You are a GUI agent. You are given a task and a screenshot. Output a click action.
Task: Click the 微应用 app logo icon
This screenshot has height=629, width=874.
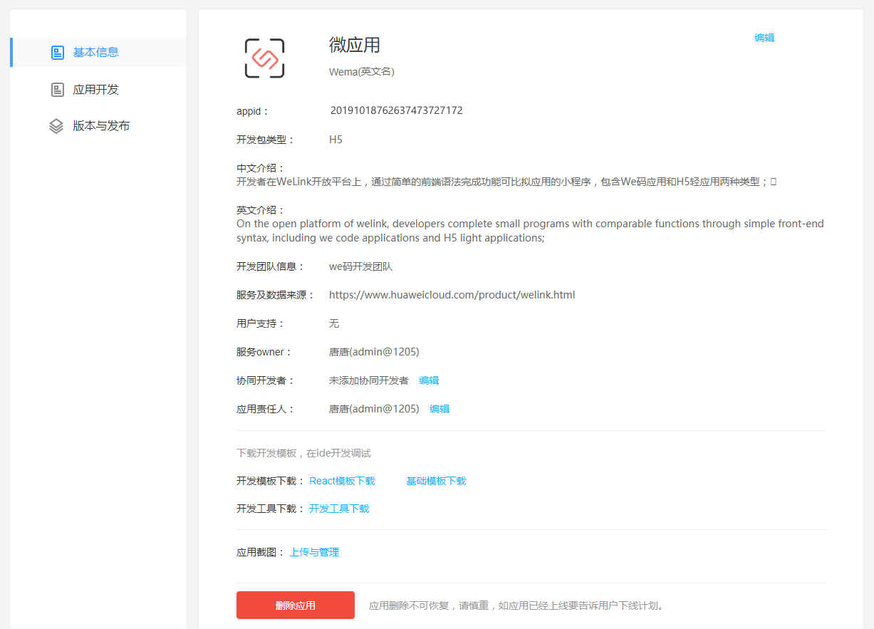[x=264, y=58]
